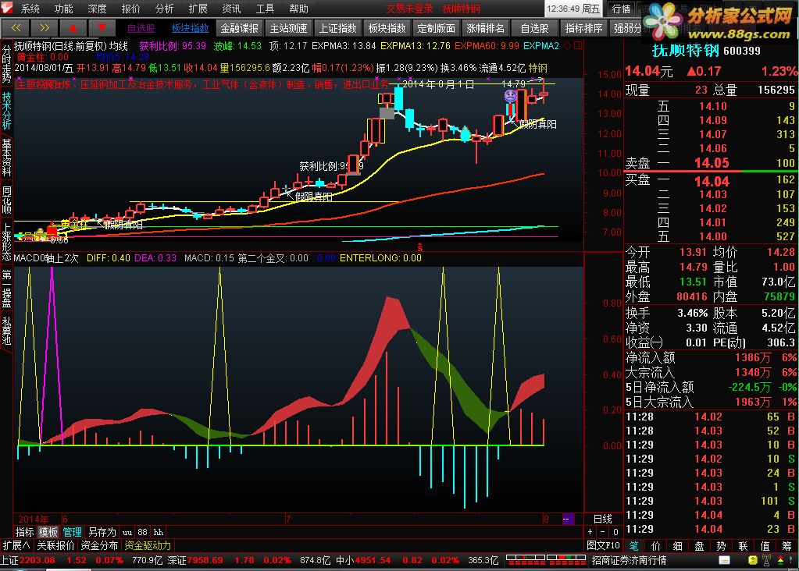
Task: Select the 基本资料 side tab
Action: [6, 158]
